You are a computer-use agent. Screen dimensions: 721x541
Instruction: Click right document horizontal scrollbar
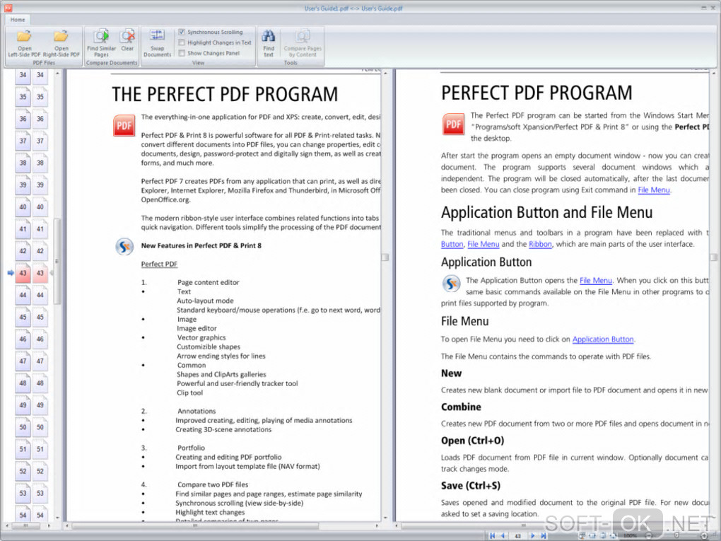(523, 525)
